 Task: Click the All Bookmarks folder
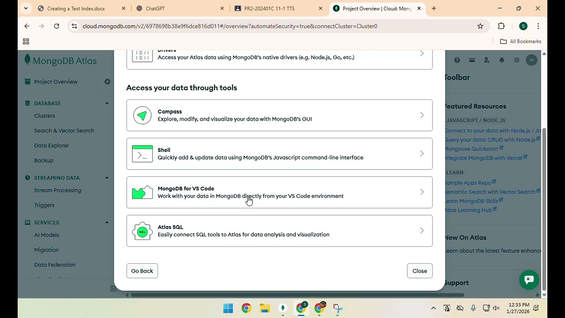(x=520, y=42)
